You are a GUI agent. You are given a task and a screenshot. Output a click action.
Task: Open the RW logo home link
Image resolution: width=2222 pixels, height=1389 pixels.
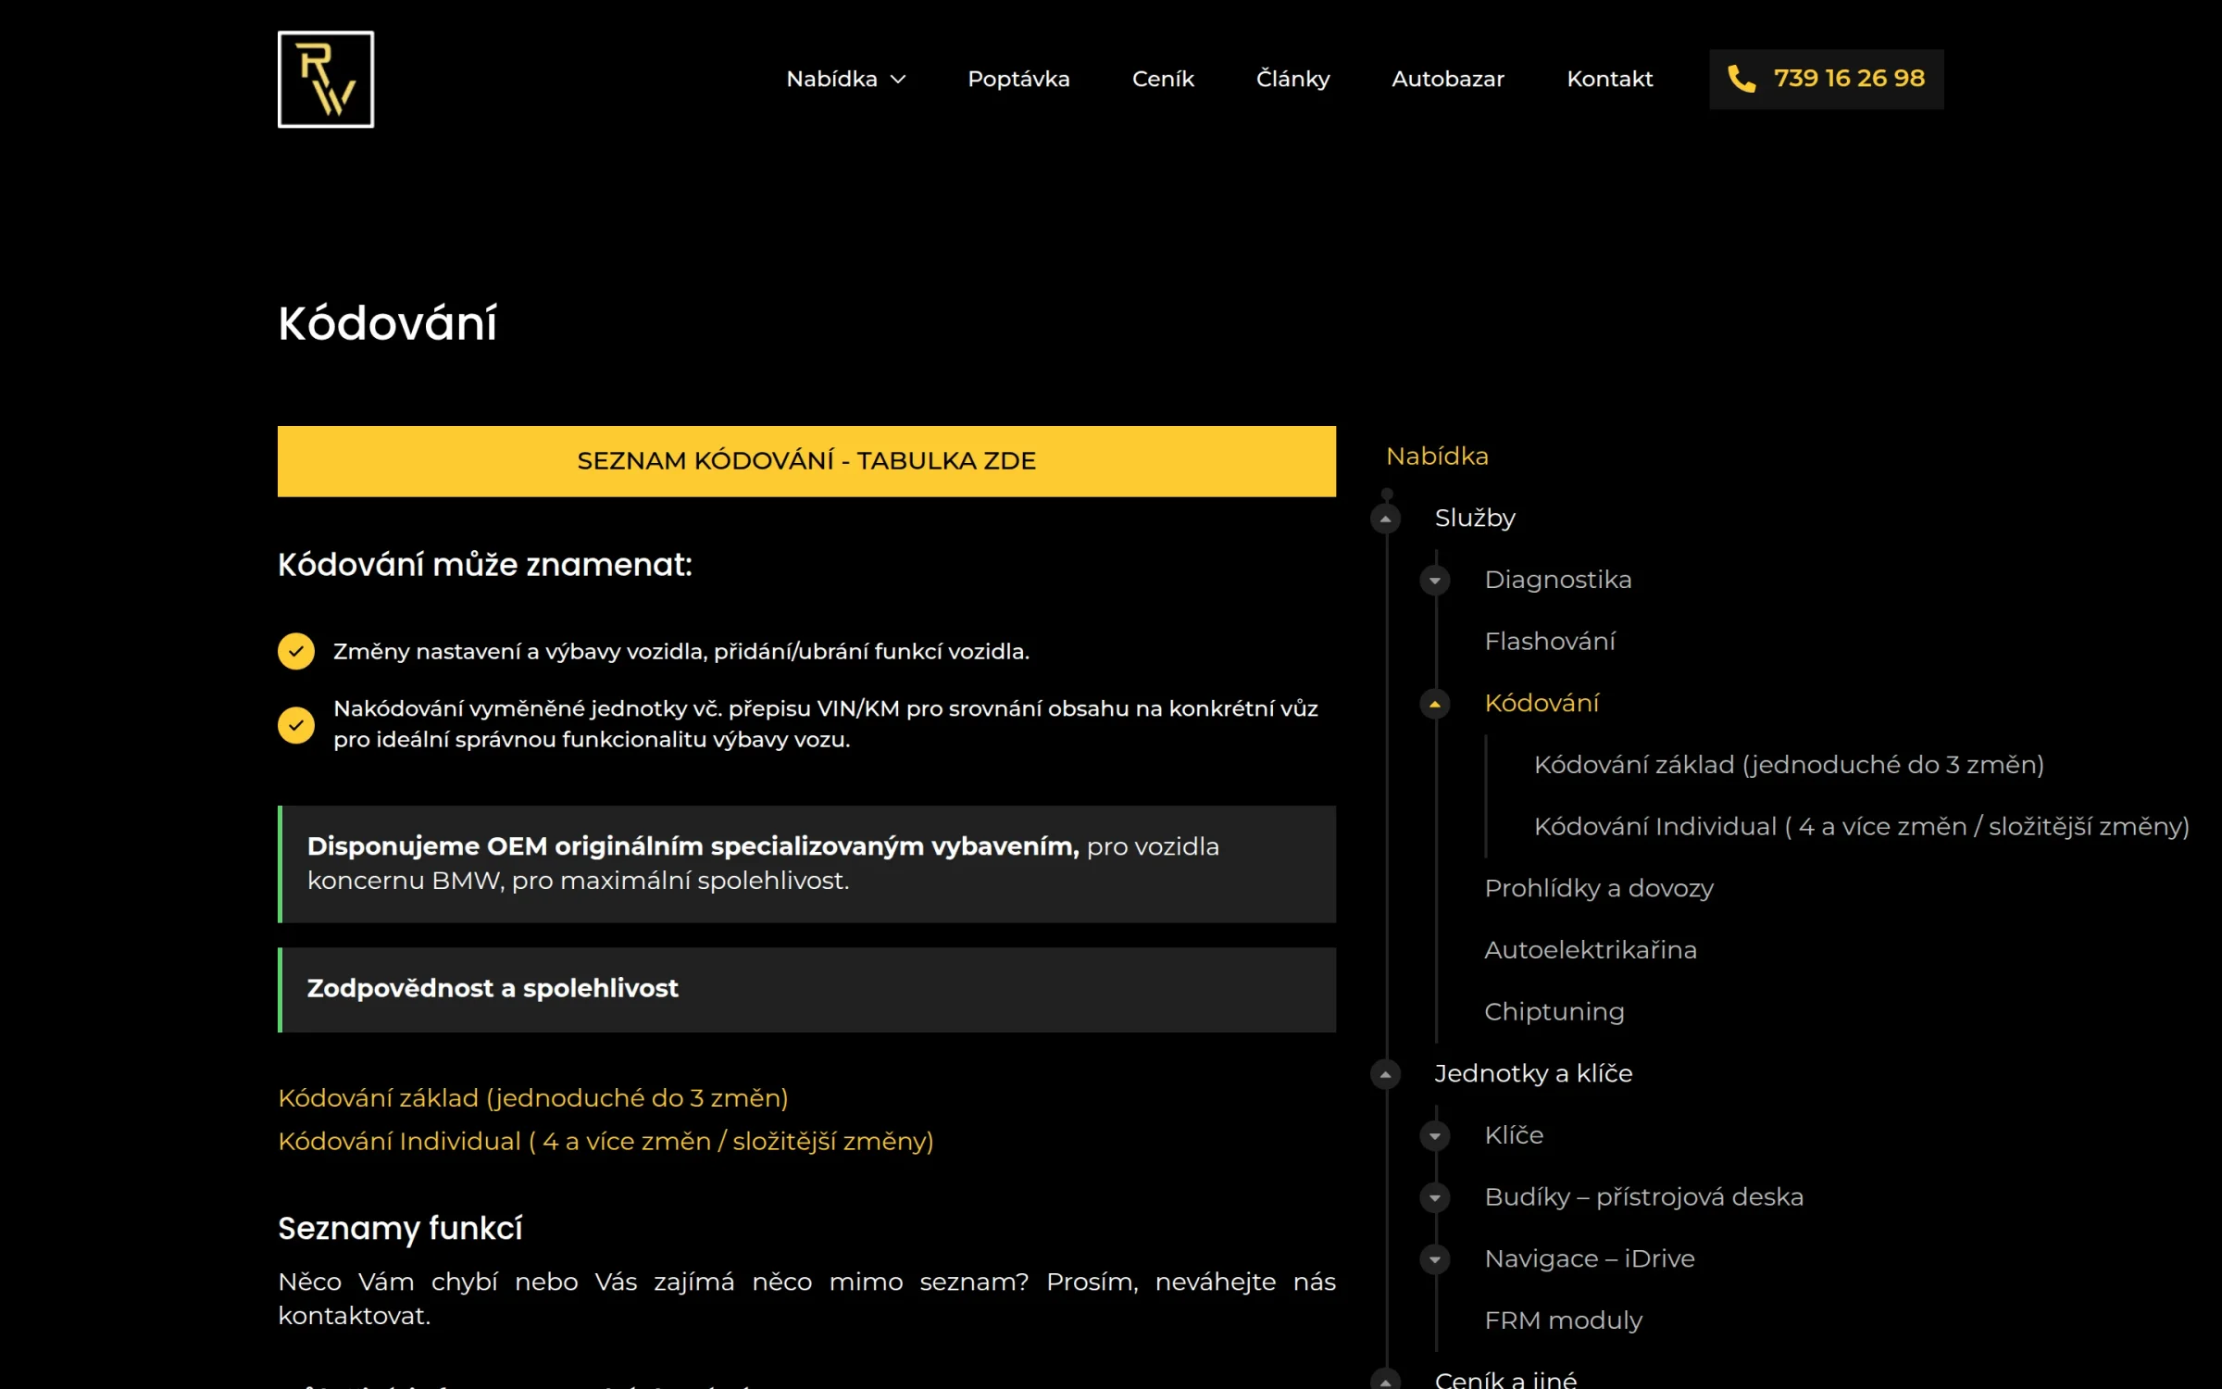pos(326,80)
